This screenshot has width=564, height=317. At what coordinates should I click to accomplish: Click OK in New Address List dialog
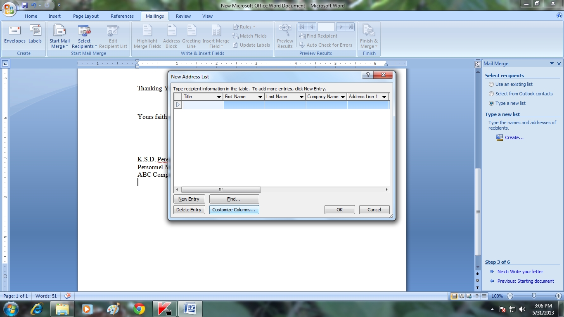click(x=339, y=210)
